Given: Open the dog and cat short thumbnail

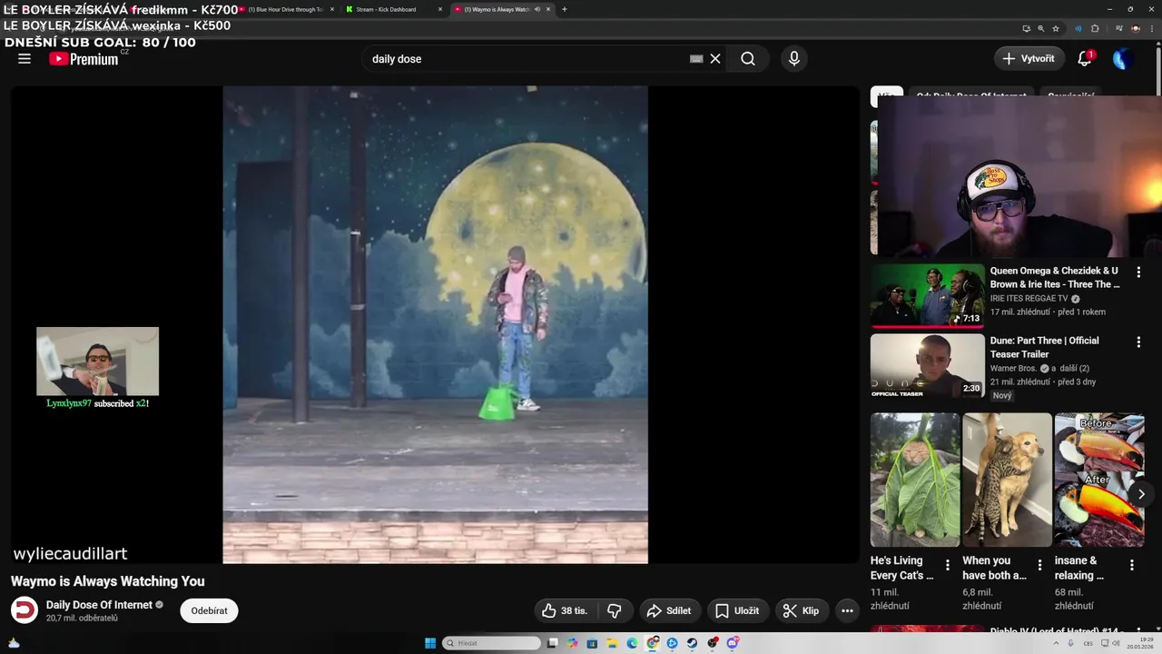Looking at the screenshot, I should click(1007, 481).
